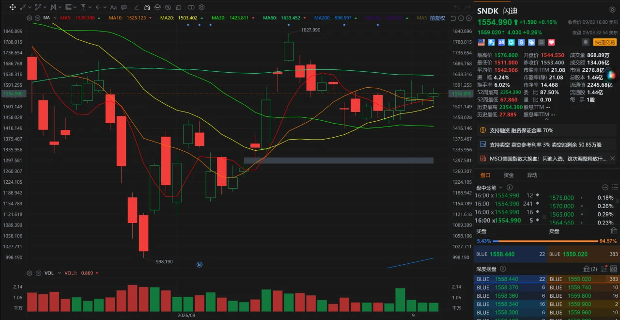Redo the drawing action
This screenshot has height=320, width=620.
467,7
